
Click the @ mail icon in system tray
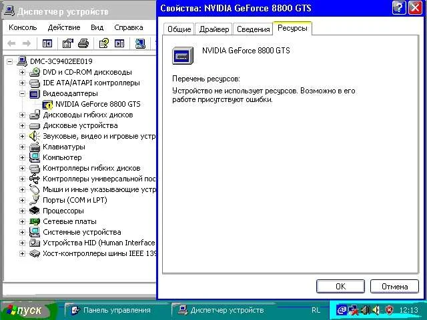coord(342,310)
